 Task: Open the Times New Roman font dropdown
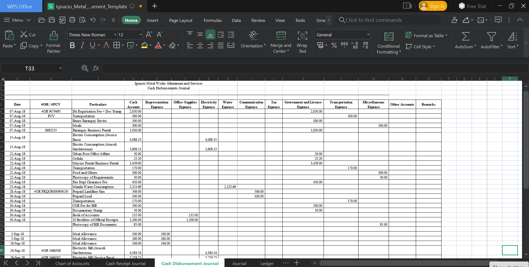115,35
